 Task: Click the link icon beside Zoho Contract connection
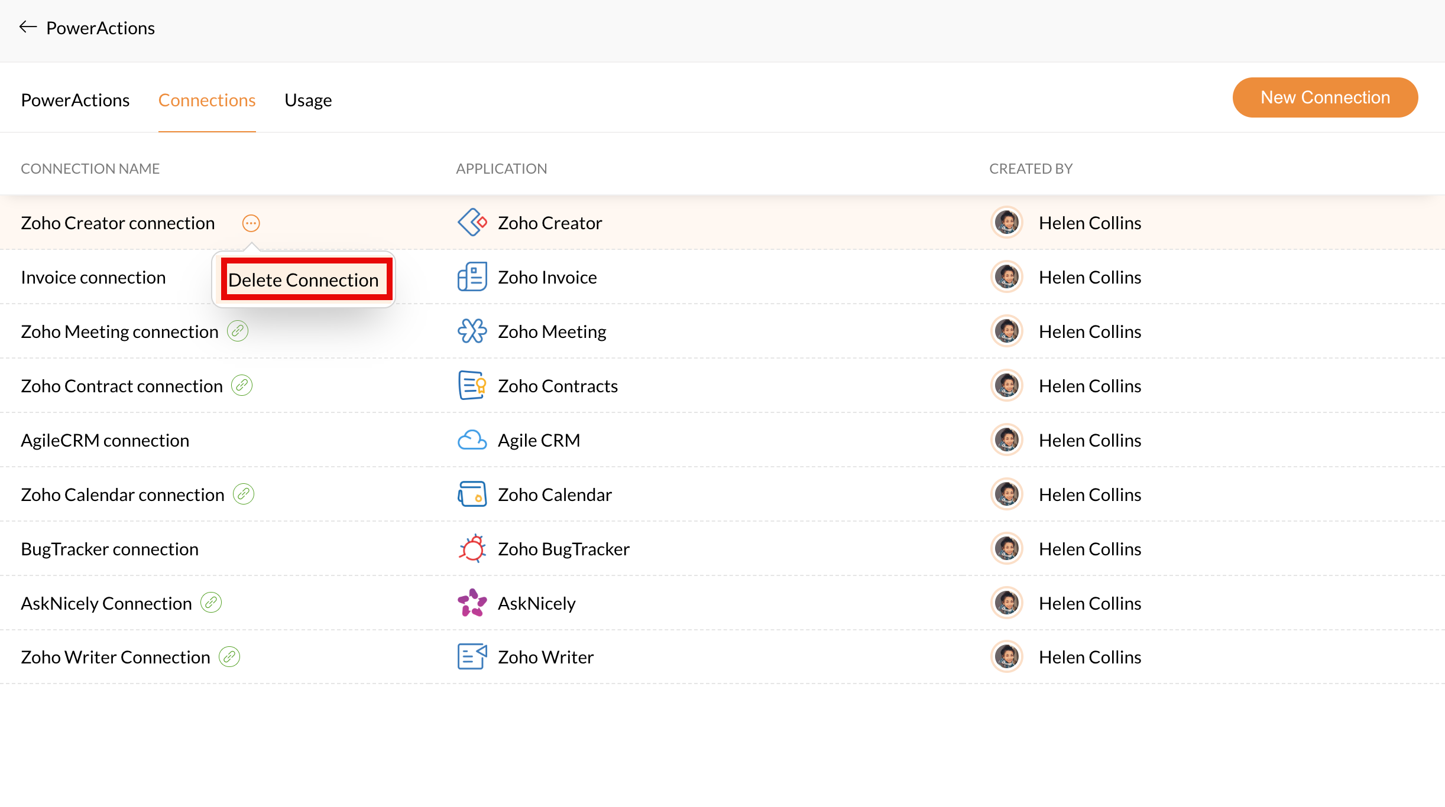242,386
